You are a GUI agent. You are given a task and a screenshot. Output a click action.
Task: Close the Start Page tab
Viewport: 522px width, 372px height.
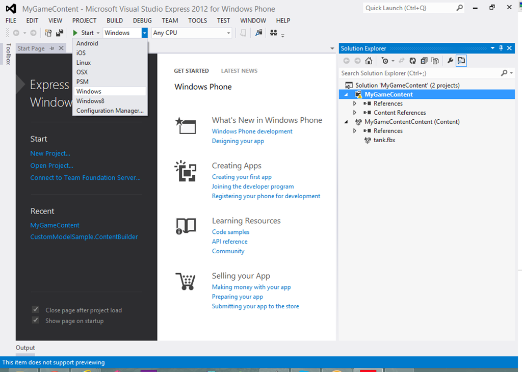coord(61,48)
